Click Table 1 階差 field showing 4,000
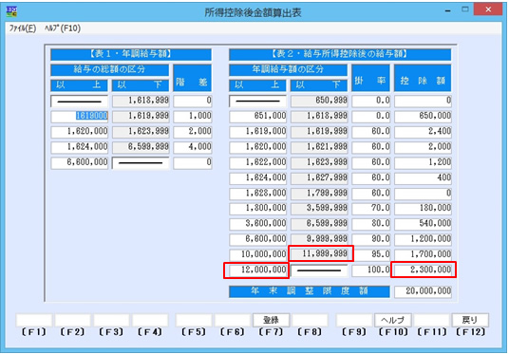 click(193, 147)
